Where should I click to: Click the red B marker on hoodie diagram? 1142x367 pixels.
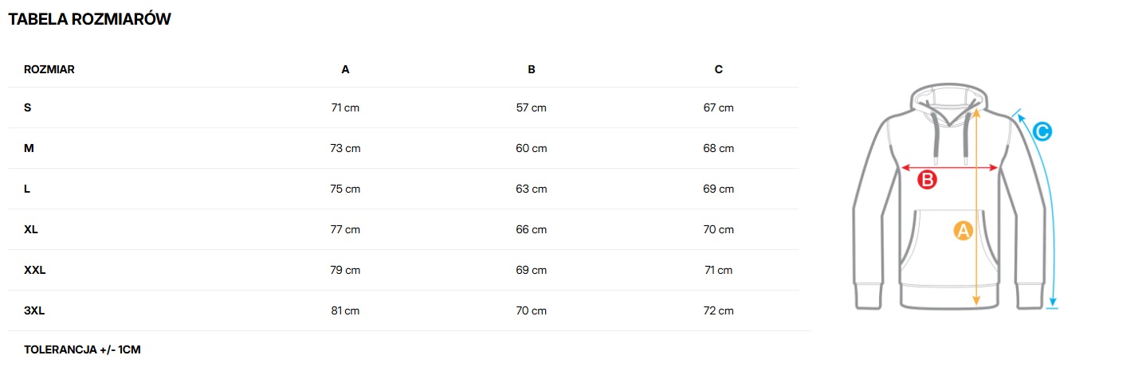click(927, 180)
